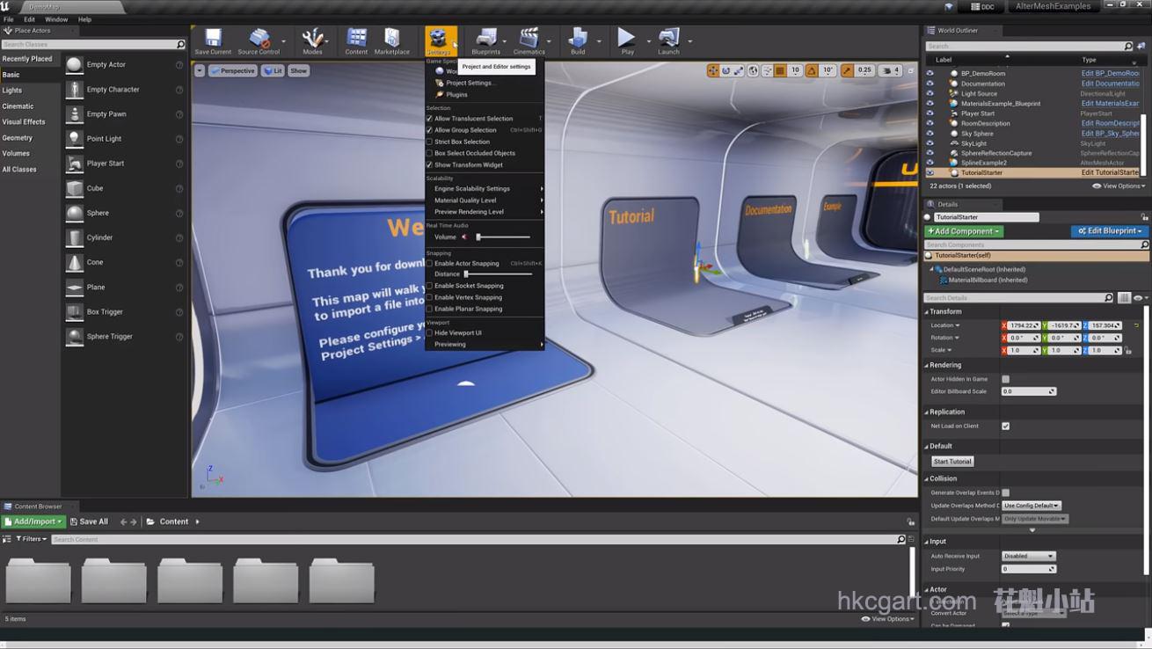Open the Help menu
The height and width of the screenshot is (649, 1152).
pyautogui.click(x=84, y=18)
